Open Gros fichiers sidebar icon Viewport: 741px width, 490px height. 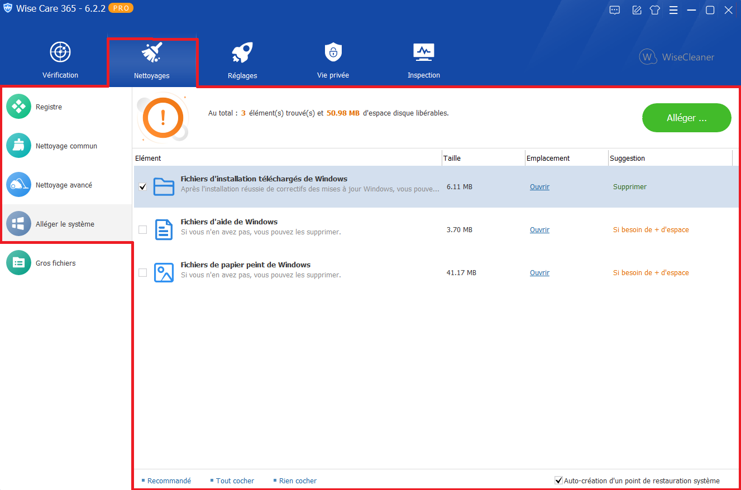(18, 263)
